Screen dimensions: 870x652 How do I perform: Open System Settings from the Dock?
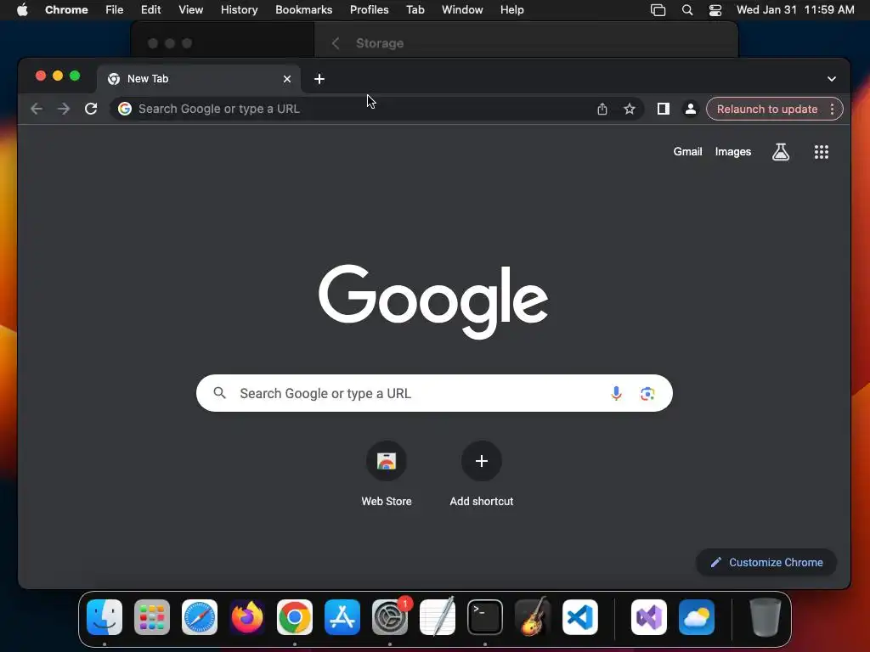click(x=389, y=617)
